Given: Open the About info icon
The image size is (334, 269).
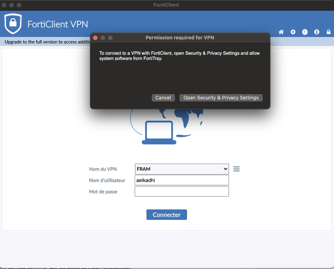Looking at the screenshot, I should [317, 32].
